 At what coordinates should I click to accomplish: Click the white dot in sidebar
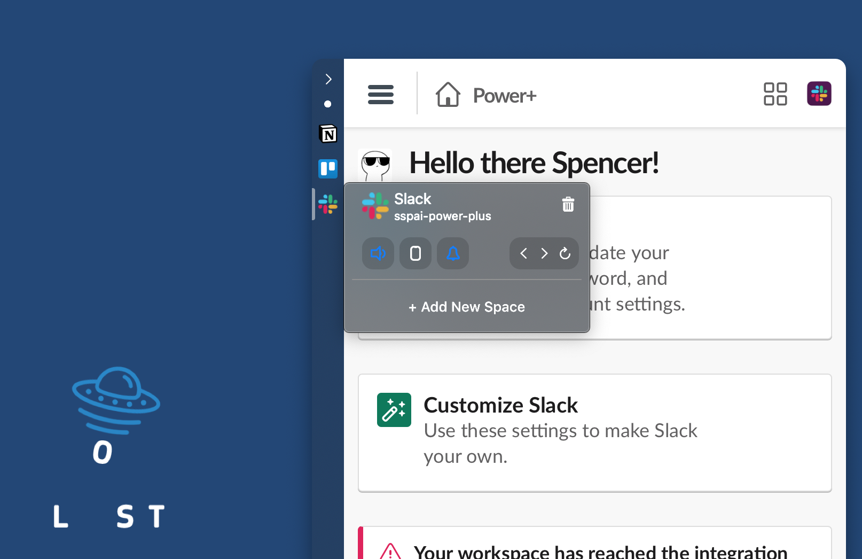coord(328,104)
